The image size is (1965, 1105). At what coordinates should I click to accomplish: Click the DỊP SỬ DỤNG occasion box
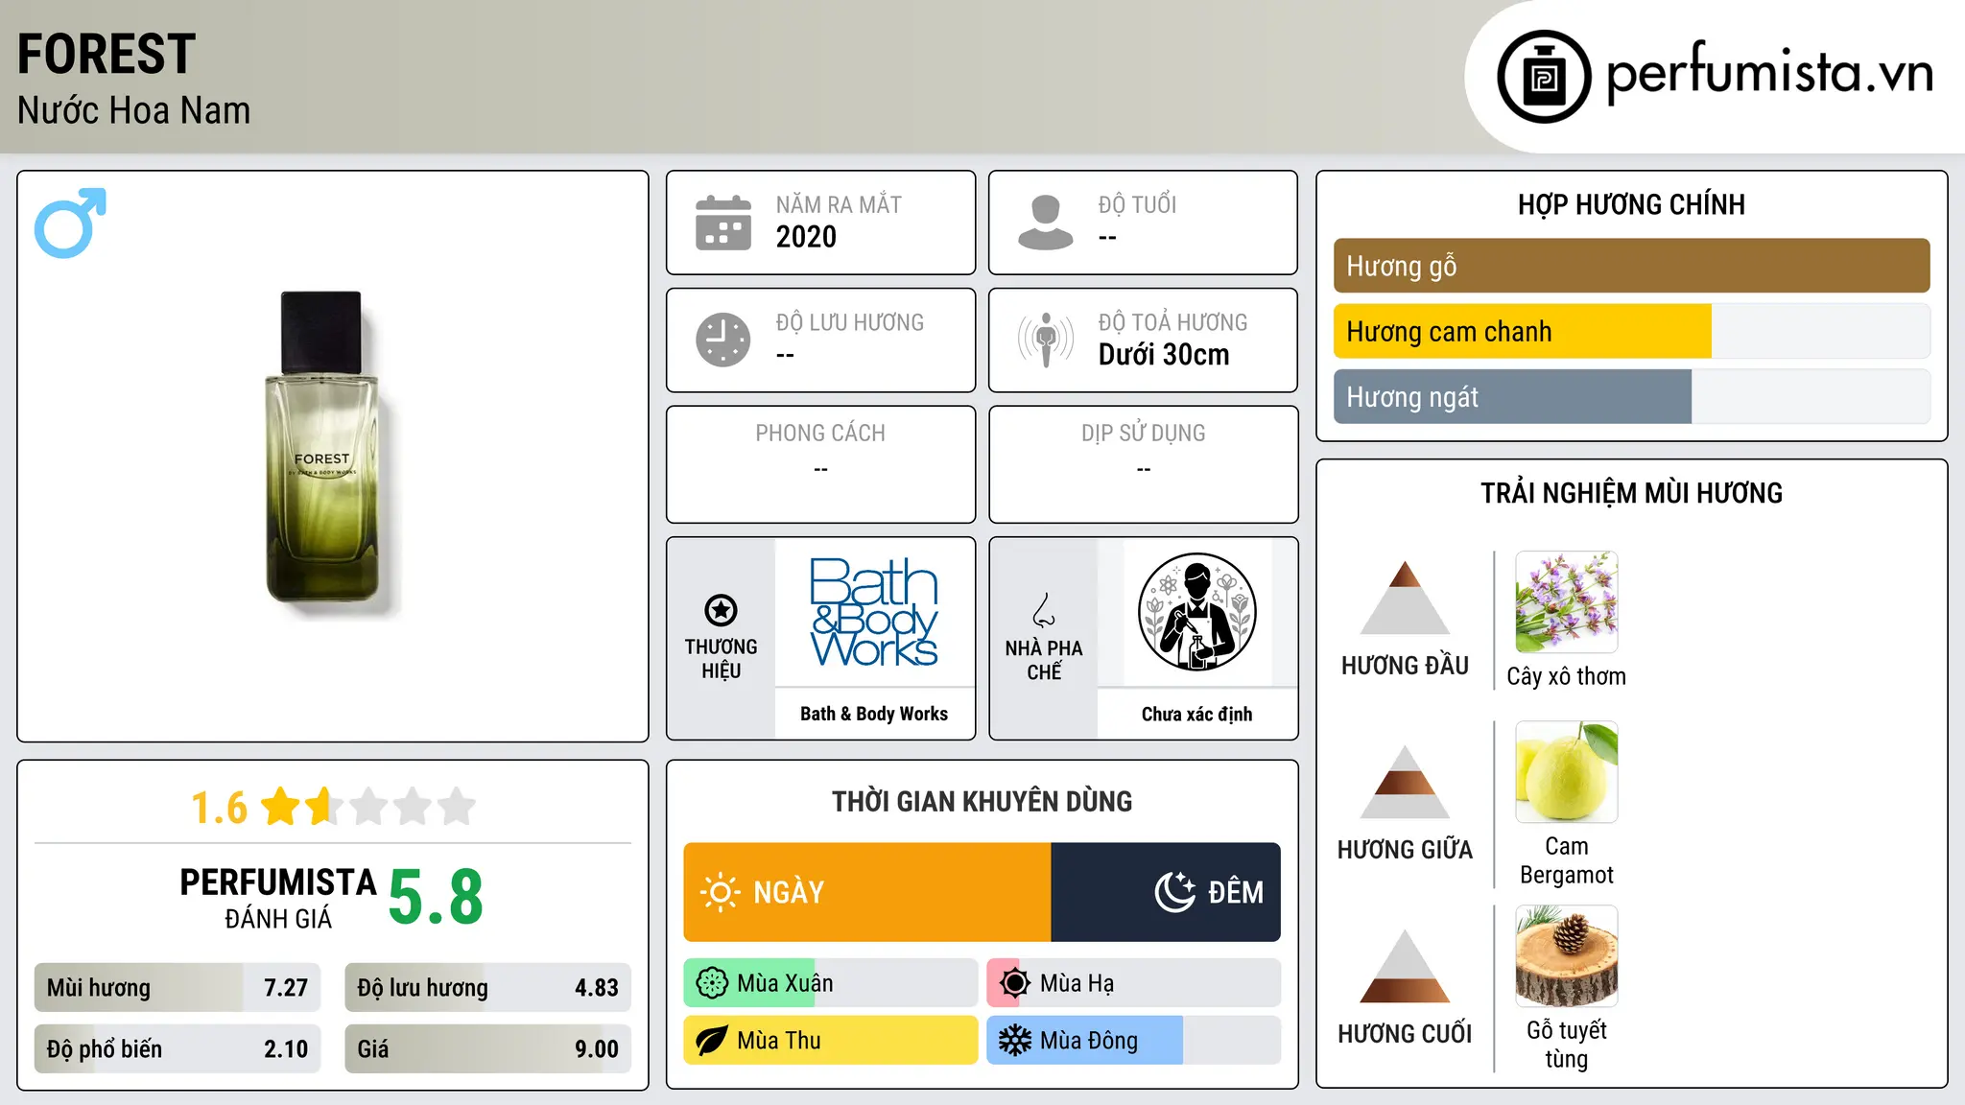1143,464
